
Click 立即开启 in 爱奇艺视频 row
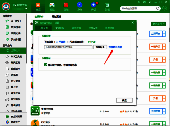point(156,111)
